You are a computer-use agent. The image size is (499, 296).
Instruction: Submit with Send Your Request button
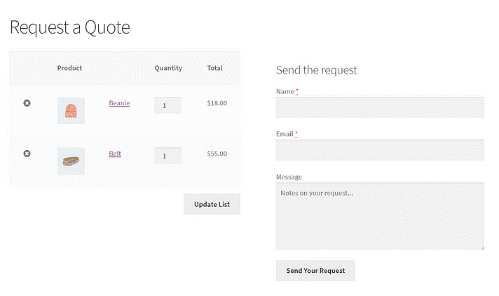(315, 270)
